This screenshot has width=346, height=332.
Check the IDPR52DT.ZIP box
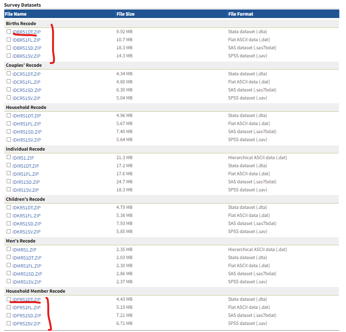(9, 299)
